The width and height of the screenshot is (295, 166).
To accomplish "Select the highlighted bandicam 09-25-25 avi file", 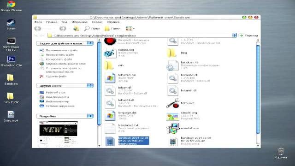I will (x=127, y=141).
